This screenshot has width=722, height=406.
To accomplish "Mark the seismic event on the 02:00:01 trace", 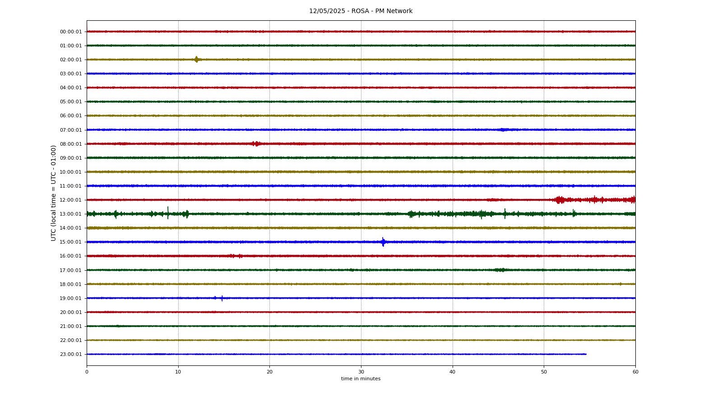I will 196,60.
